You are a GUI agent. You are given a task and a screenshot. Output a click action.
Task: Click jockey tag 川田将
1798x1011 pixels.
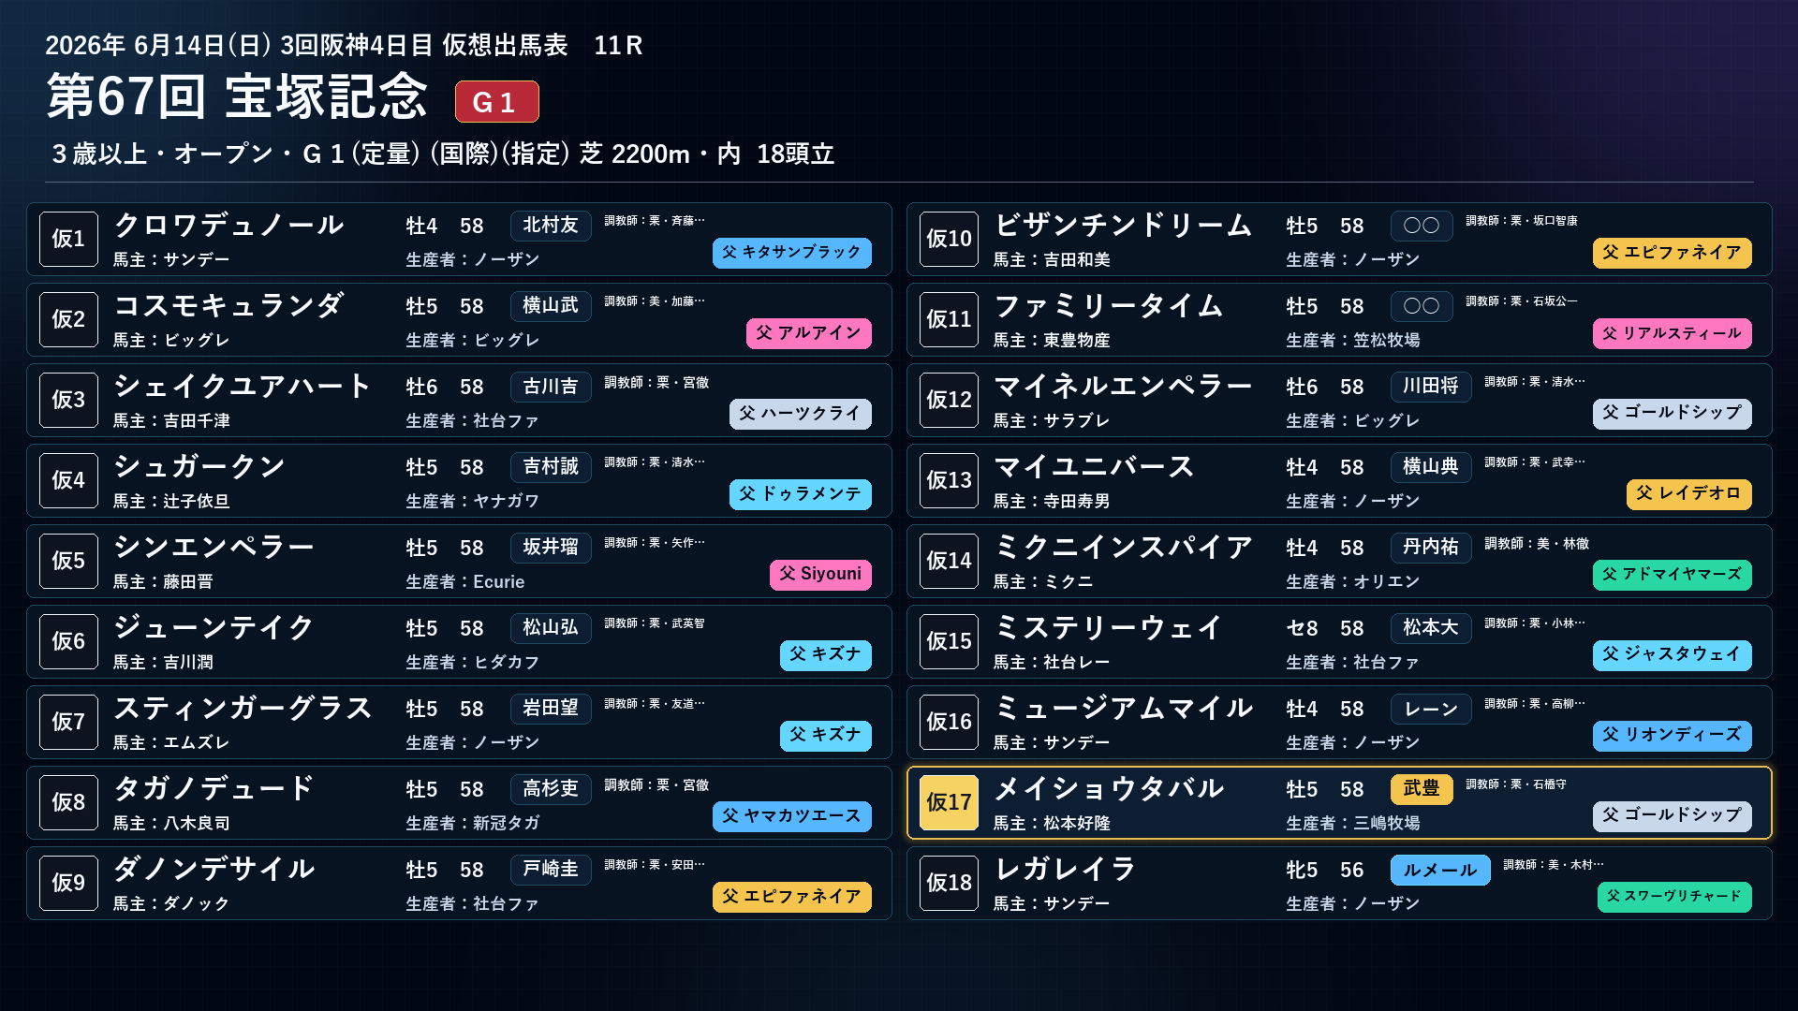pos(1431,387)
